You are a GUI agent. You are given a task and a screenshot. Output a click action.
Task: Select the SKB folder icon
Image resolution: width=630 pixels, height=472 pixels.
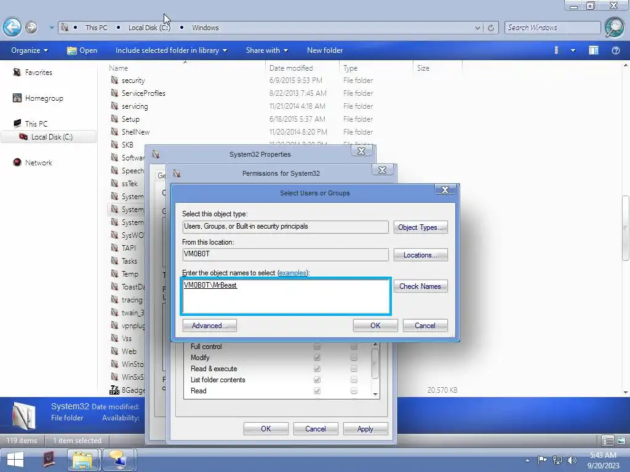114,144
